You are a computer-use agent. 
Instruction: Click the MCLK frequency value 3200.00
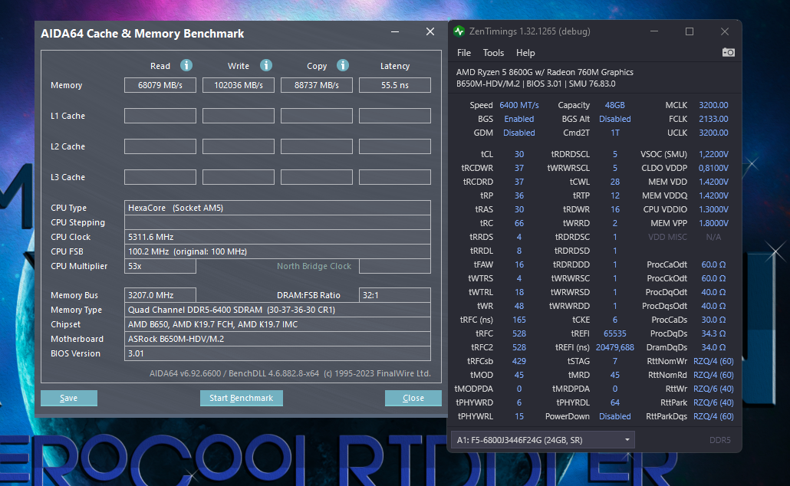pyautogui.click(x=713, y=105)
